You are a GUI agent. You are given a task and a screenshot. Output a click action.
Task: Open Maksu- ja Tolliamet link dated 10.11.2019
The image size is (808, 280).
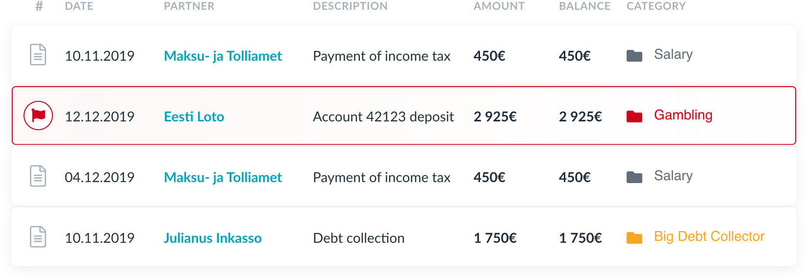tap(223, 56)
